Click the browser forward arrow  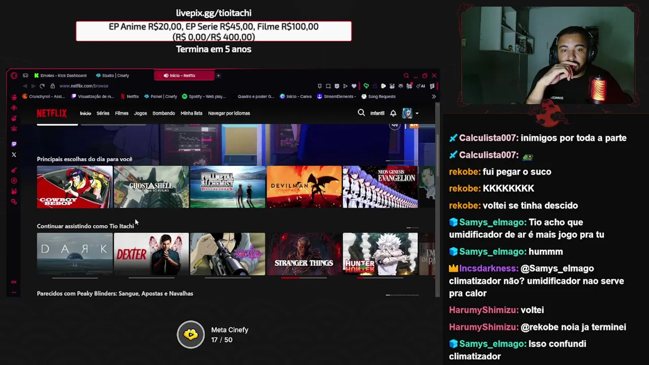33,86
